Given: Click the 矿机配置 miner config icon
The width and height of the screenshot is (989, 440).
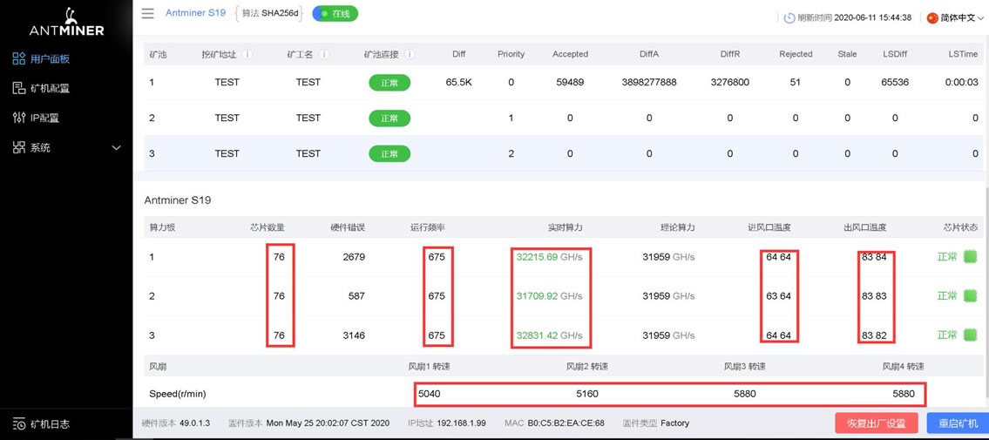Looking at the screenshot, I should [x=18, y=88].
